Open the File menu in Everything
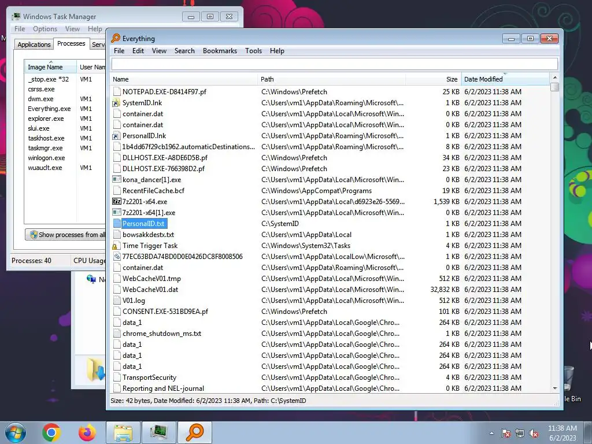The image size is (592, 444). pos(119,51)
